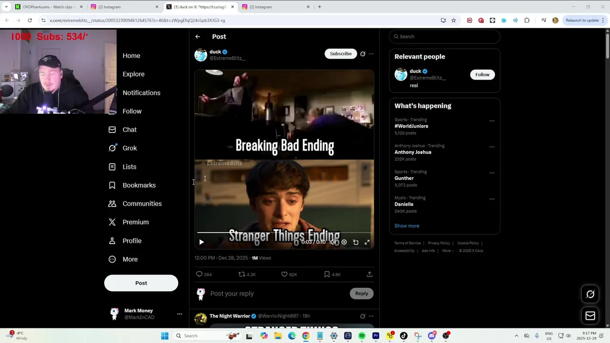Open Premiere Pro from the taskbar

pos(376,336)
